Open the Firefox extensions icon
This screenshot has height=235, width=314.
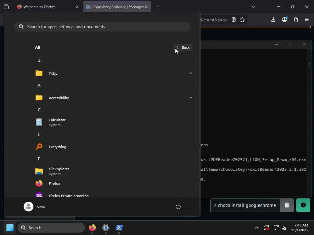coord(296,20)
